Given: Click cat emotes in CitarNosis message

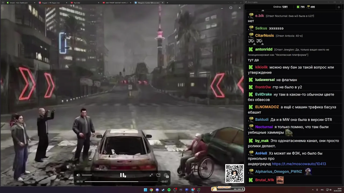Looking at the screenshot, I should [x=255, y=42].
